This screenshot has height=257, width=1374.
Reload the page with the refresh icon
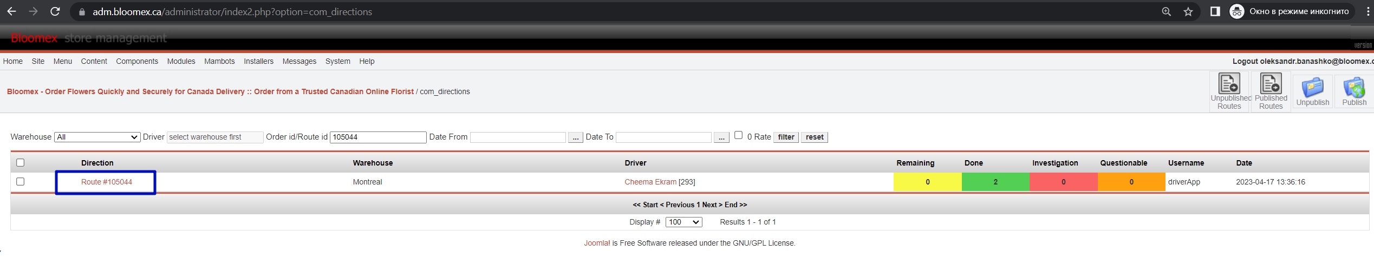click(x=55, y=11)
